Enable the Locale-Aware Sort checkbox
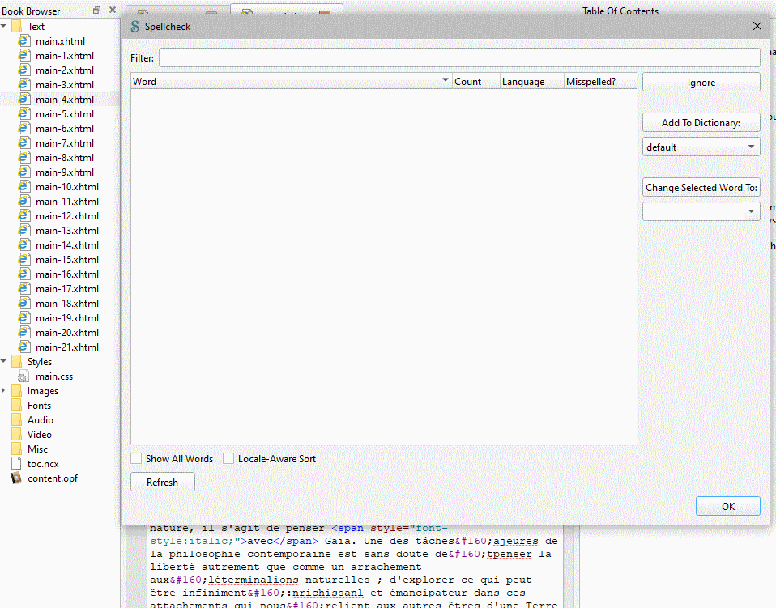 229,459
